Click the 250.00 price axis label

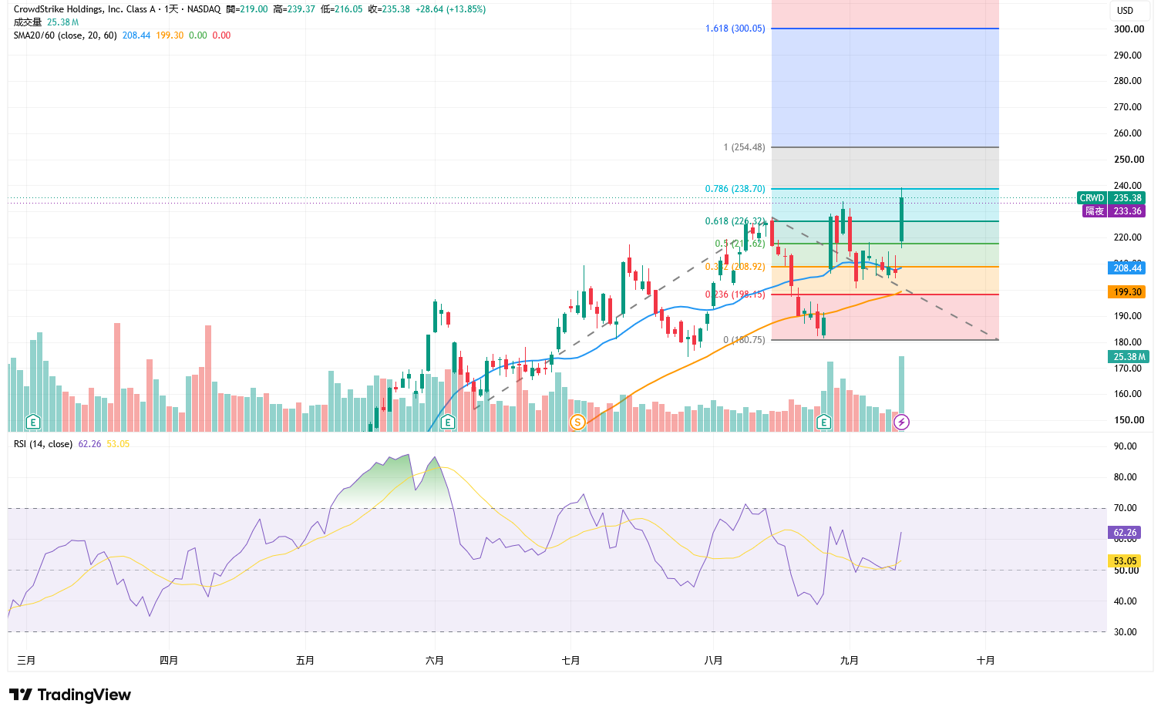pyautogui.click(x=1129, y=160)
